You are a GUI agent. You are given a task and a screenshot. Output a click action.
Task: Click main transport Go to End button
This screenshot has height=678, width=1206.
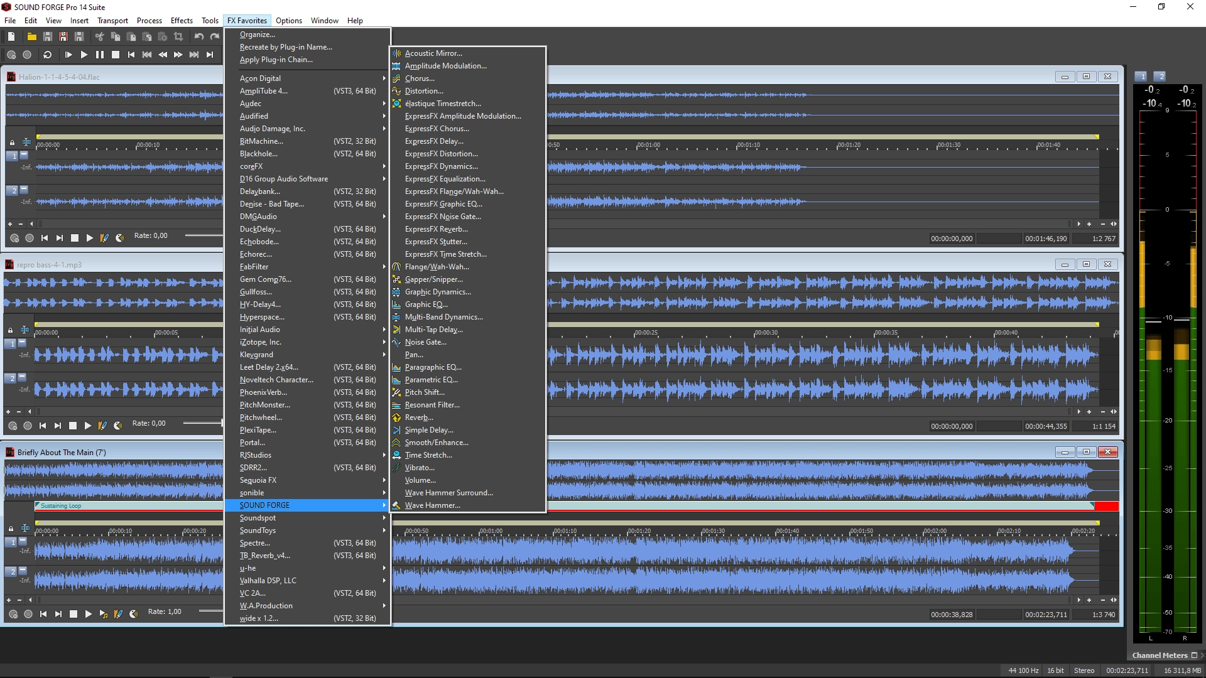click(x=210, y=55)
